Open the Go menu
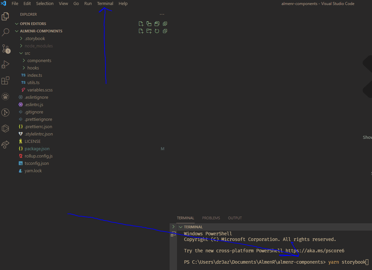Screen dimensions: 372x270 76,4
